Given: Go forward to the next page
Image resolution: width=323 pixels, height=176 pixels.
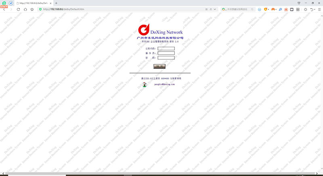Looking at the screenshot, I should pos(11,9).
